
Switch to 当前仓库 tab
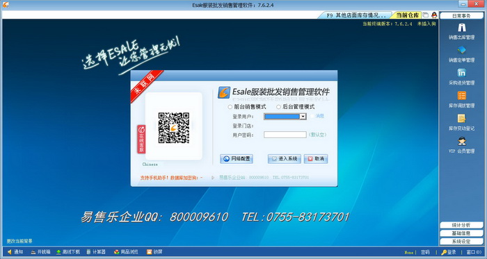tap(407, 15)
